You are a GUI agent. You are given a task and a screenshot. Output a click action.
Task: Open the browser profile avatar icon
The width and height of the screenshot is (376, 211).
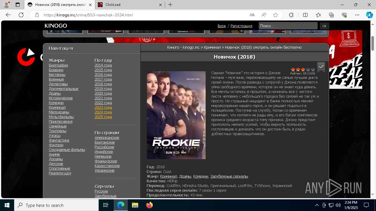(6, 5)
